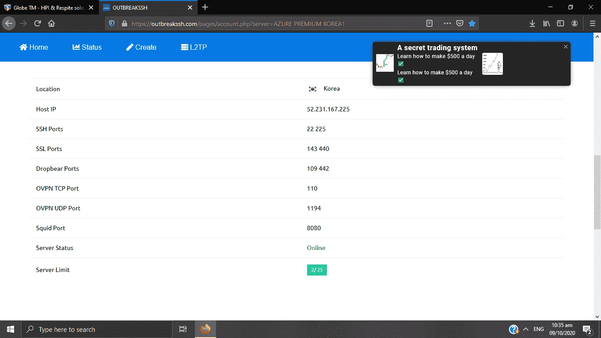Select the Host IP value 52.231.167.225
601x338 pixels.
(x=328, y=109)
